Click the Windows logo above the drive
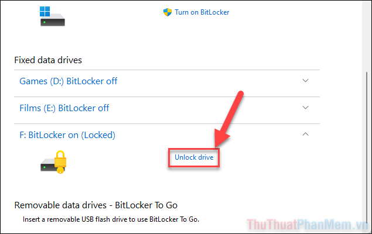Screen dimensions: 372x234 tap(45, 11)
